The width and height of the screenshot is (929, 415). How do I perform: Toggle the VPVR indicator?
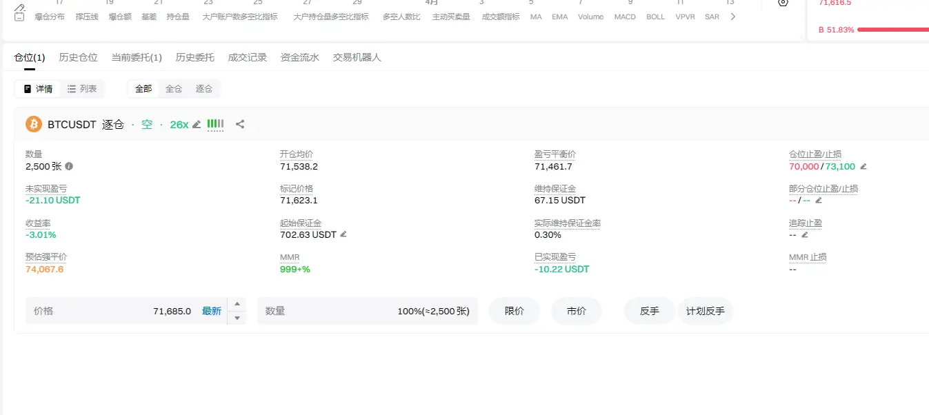pos(686,17)
